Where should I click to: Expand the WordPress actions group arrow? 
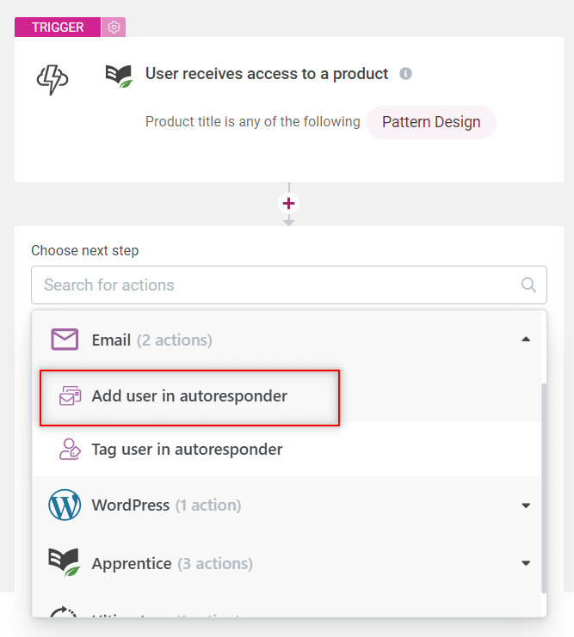526,505
